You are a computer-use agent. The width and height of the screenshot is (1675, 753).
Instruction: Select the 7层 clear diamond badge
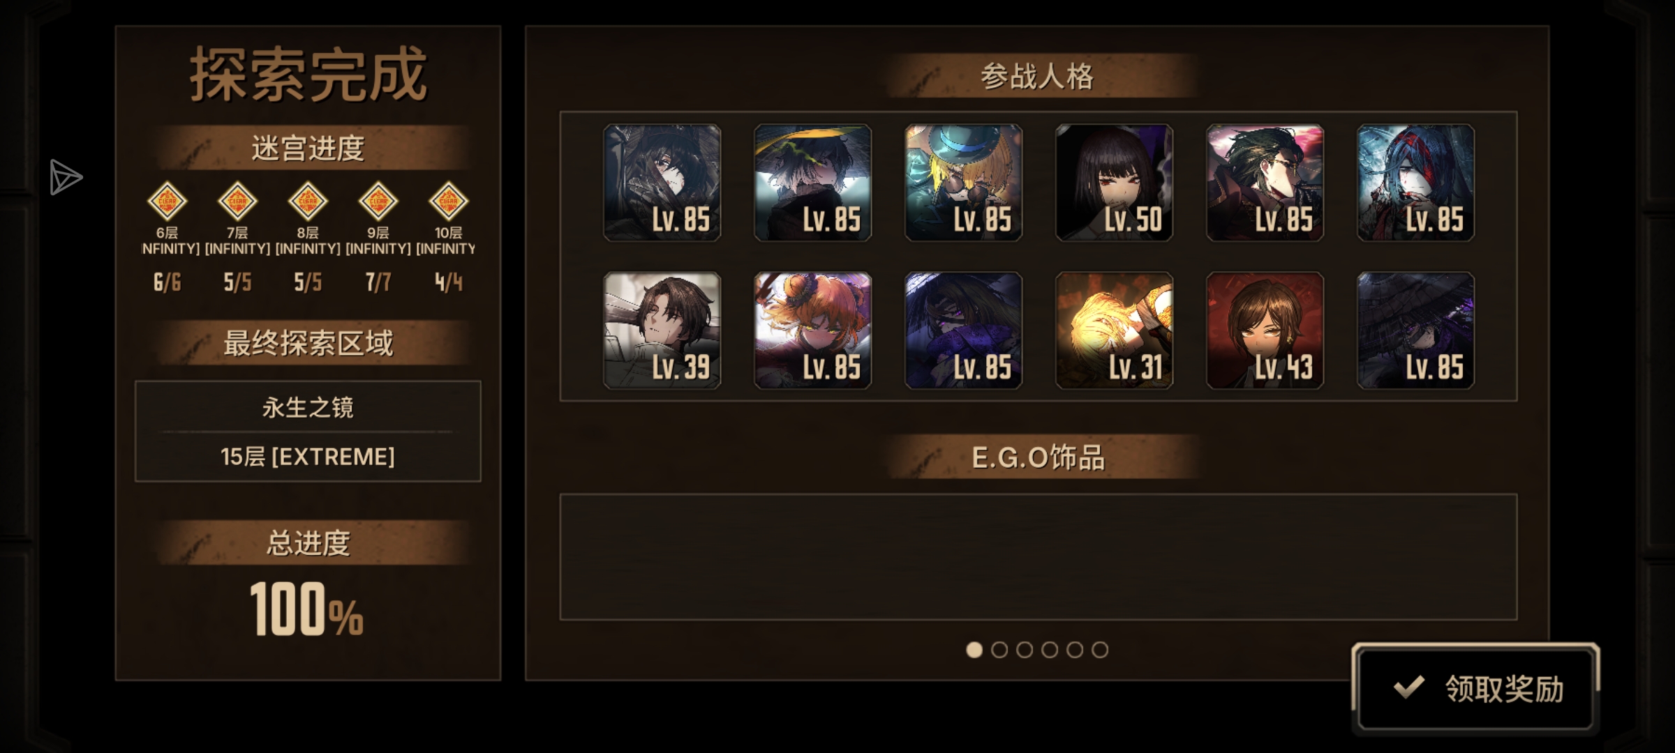pyautogui.click(x=237, y=201)
